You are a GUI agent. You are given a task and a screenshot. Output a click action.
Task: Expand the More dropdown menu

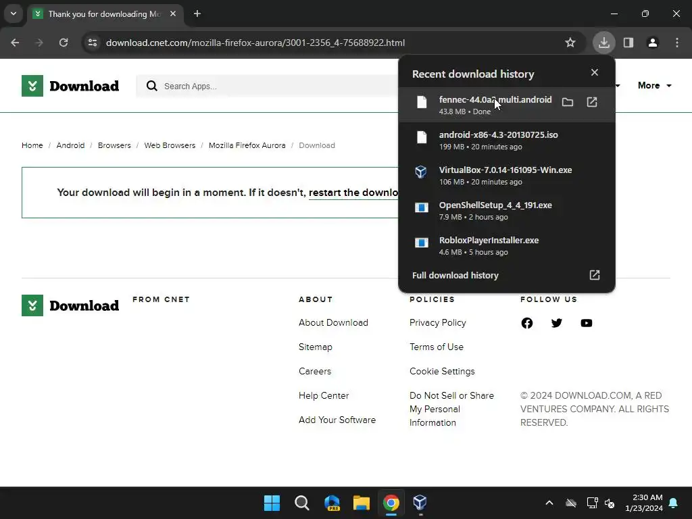click(x=654, y=86)
